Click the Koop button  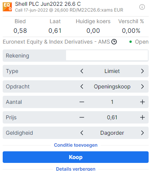pyautogui.click(x=76, y=157)
